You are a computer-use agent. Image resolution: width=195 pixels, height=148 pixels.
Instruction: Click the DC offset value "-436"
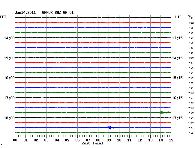pyautogui.click(x=190, y=53)
